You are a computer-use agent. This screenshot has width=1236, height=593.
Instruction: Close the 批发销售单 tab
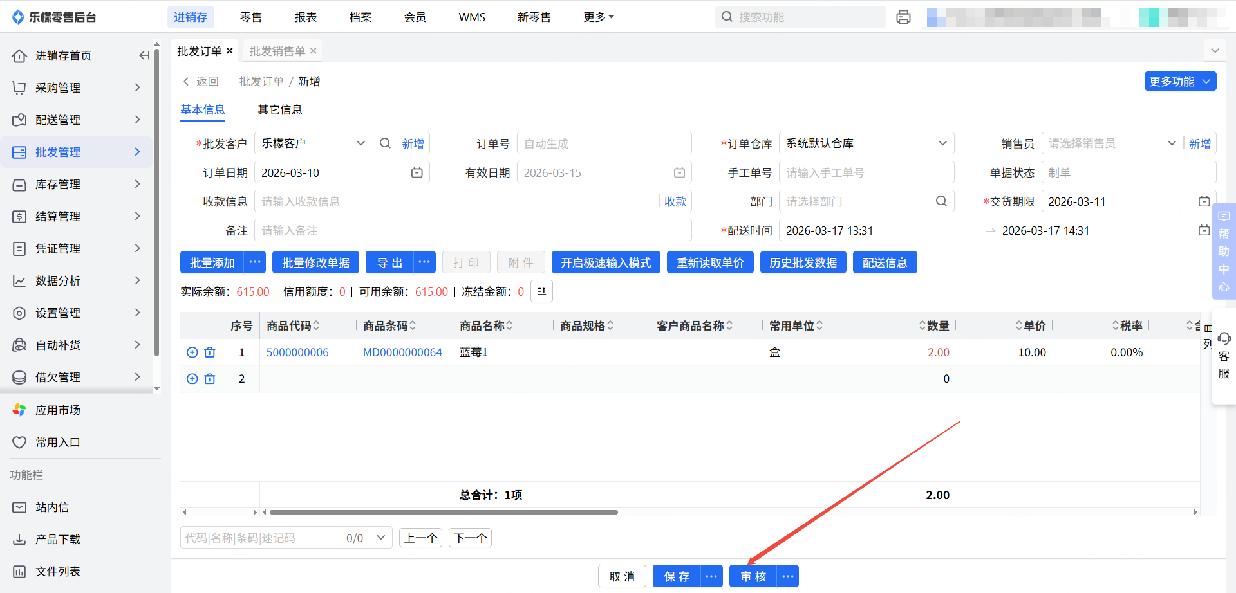point(314,51)
